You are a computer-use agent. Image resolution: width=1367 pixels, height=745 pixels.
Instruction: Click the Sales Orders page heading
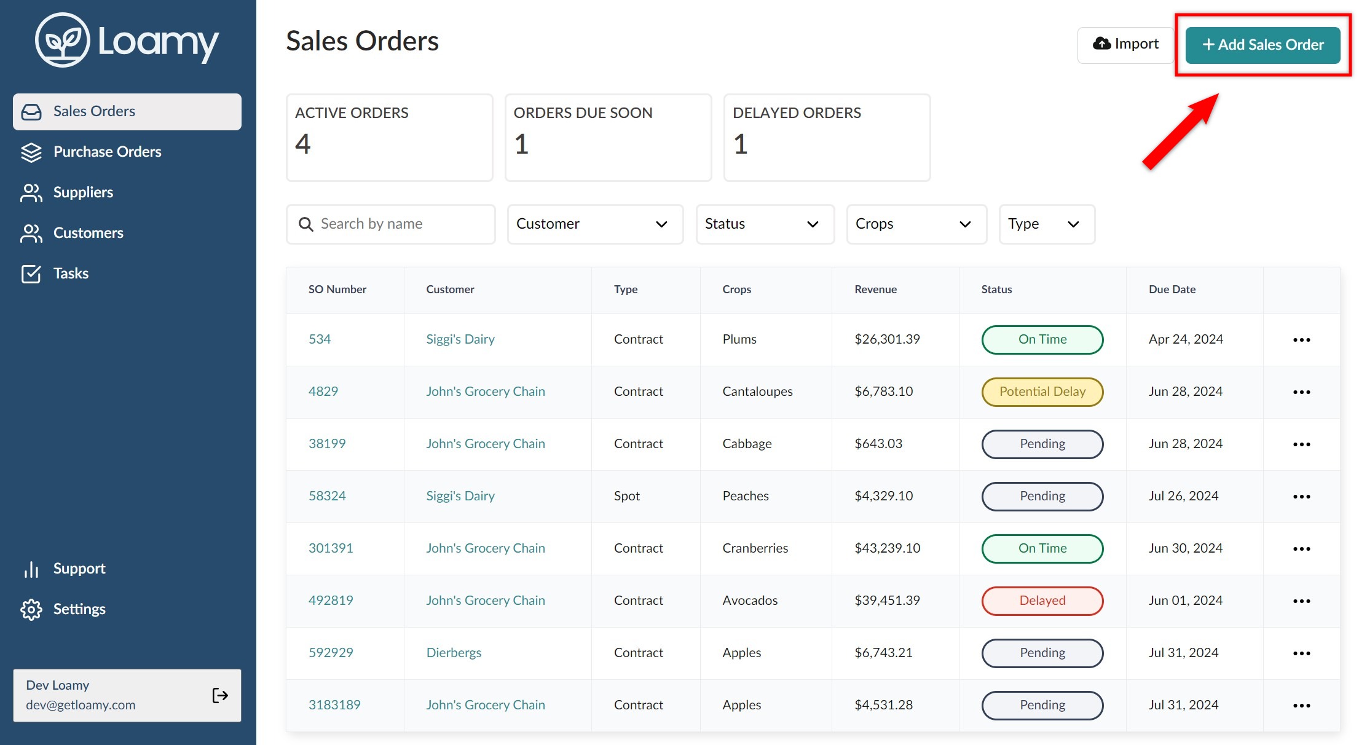pos(363,41)
